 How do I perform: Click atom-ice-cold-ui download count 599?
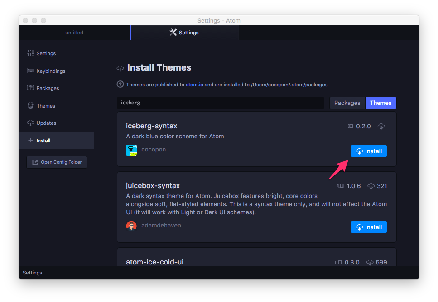click(381, 262)
